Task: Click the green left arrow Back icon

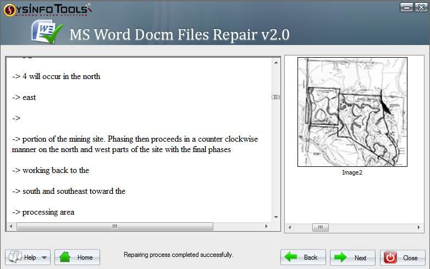Action: 291,257
